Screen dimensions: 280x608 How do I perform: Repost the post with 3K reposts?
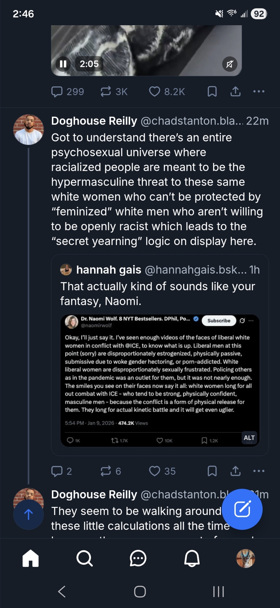pos(106,92)
